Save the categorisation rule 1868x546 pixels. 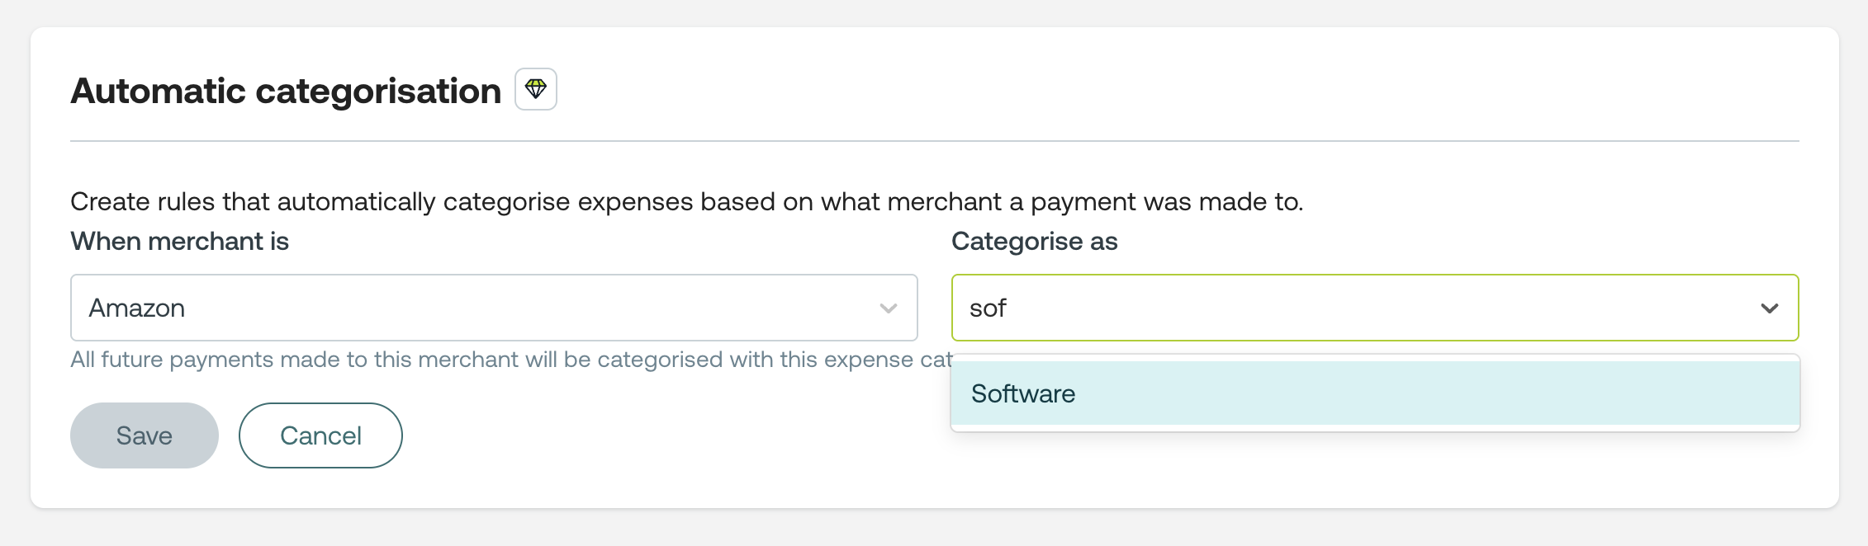click(x=145, y=435)
